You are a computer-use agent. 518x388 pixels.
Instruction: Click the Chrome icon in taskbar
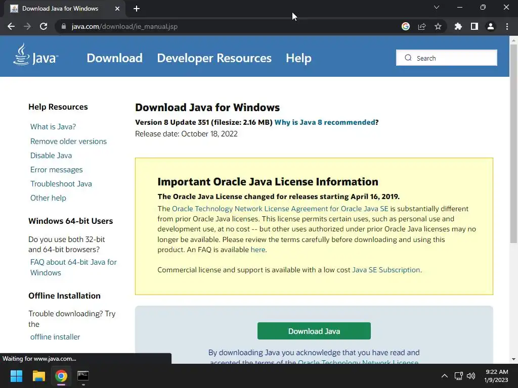61,376
